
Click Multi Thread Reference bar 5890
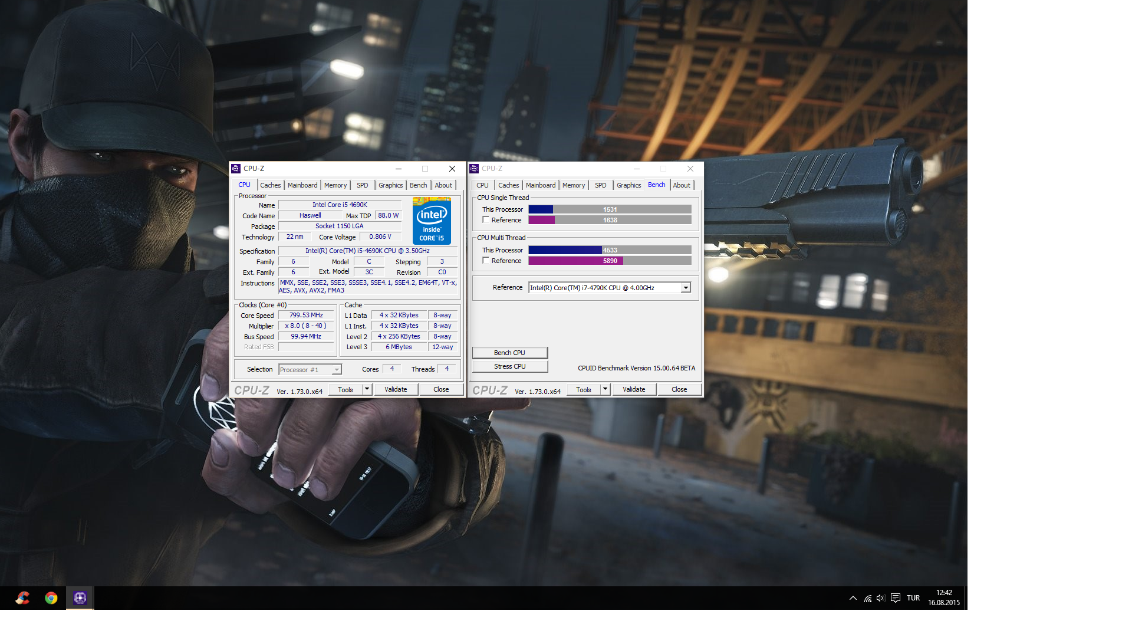[x=610, y=261]
